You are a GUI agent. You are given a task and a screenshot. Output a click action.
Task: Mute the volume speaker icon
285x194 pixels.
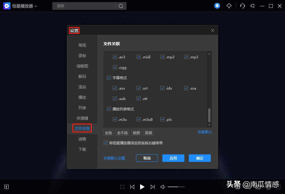(162, 187)
